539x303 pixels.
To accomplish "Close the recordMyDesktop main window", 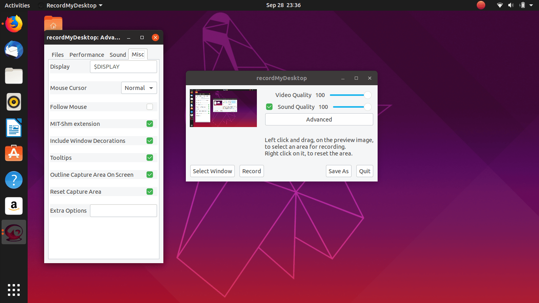I will (x=370, y=78).
